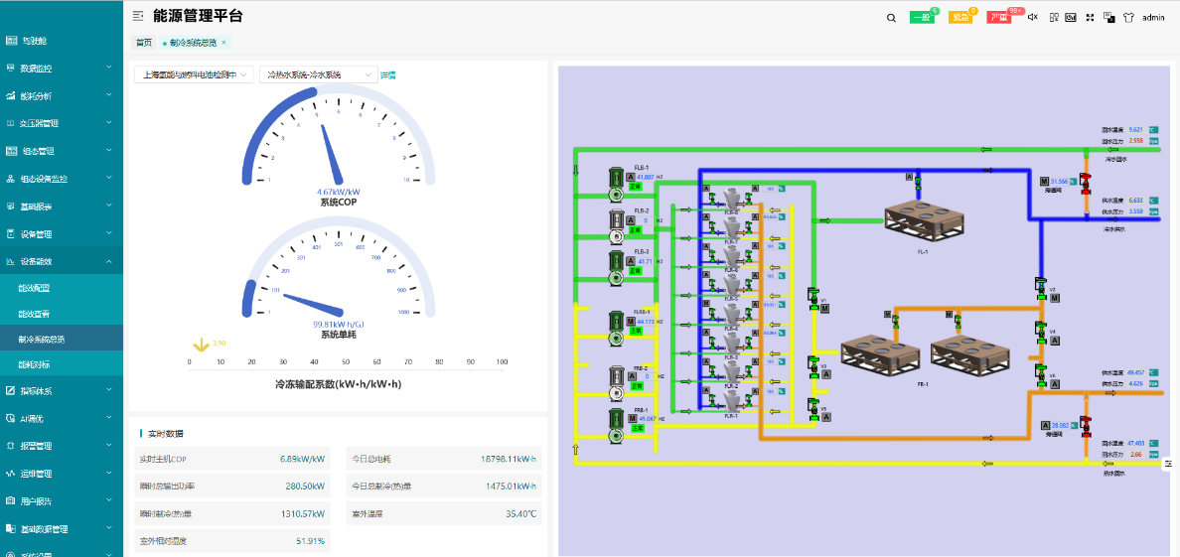The width and height of the screenshot is (1180, 557).
Task: Click the red 严重 alarm badge button
Action: click(x=1001, y=18)
